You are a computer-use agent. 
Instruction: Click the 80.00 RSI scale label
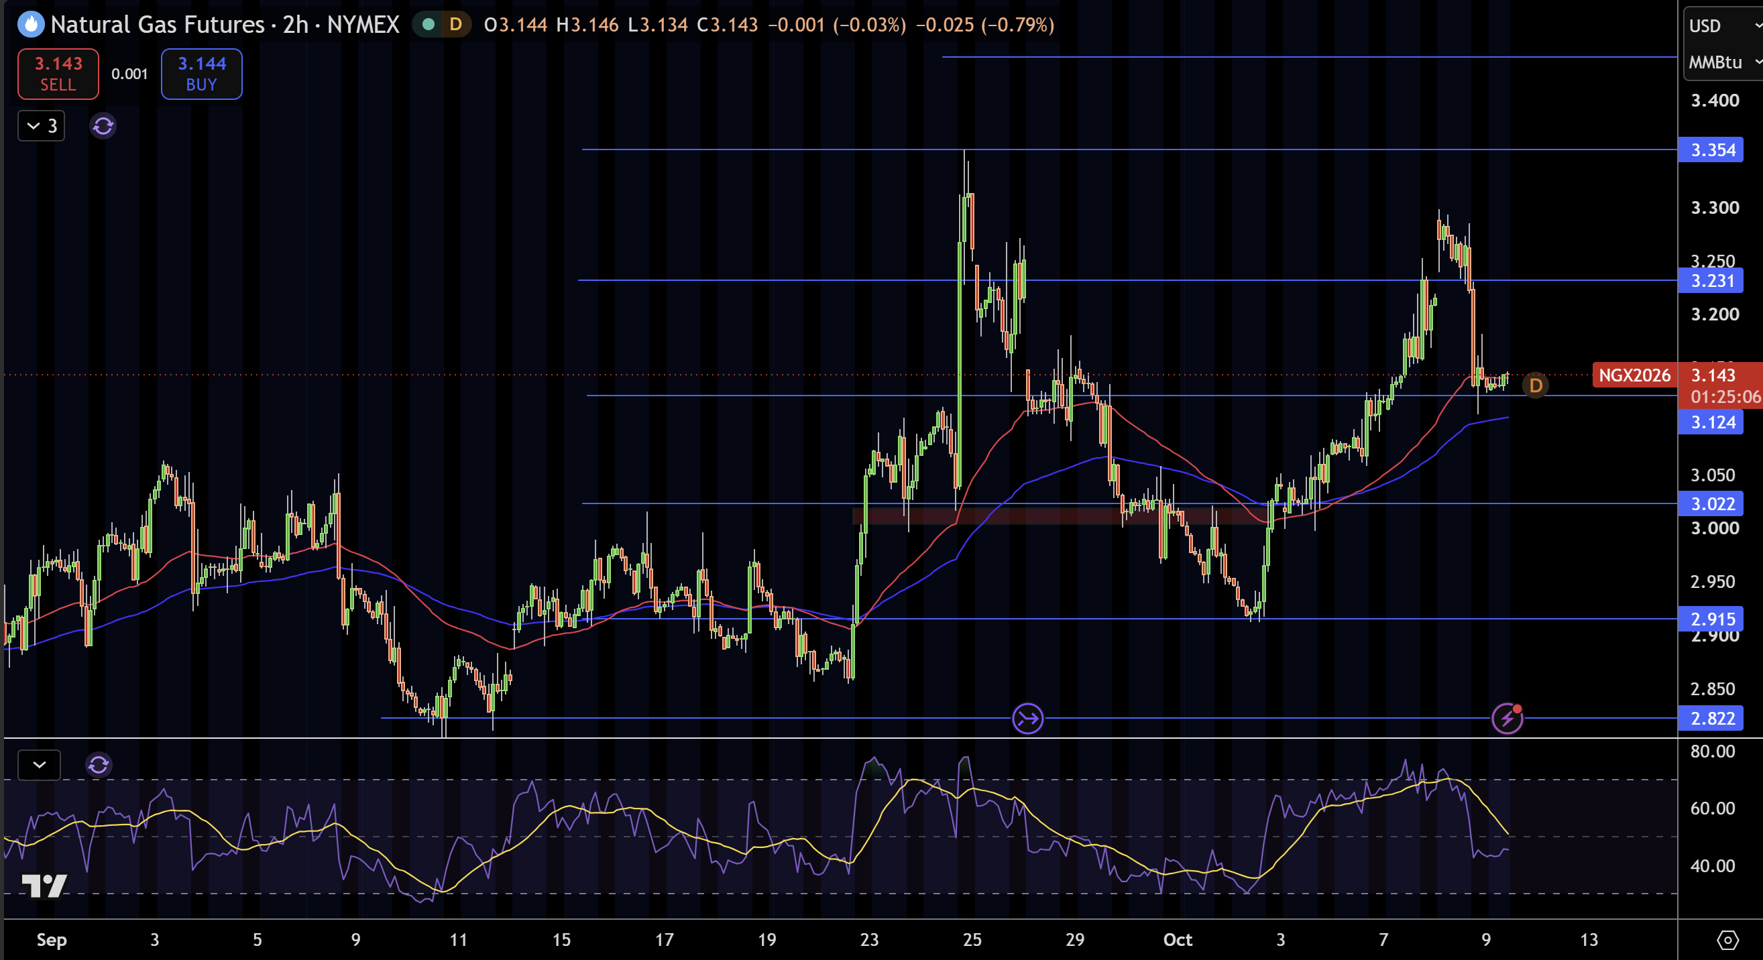(x=1711, y=752)
